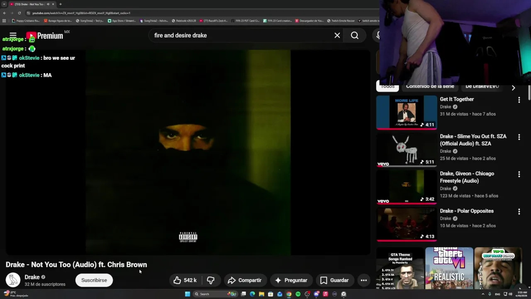Image resolution: width=531 pixels, height=299 pixels.
Task: Click the video player showing Dark Lane album art
Action: click(188, 152)
